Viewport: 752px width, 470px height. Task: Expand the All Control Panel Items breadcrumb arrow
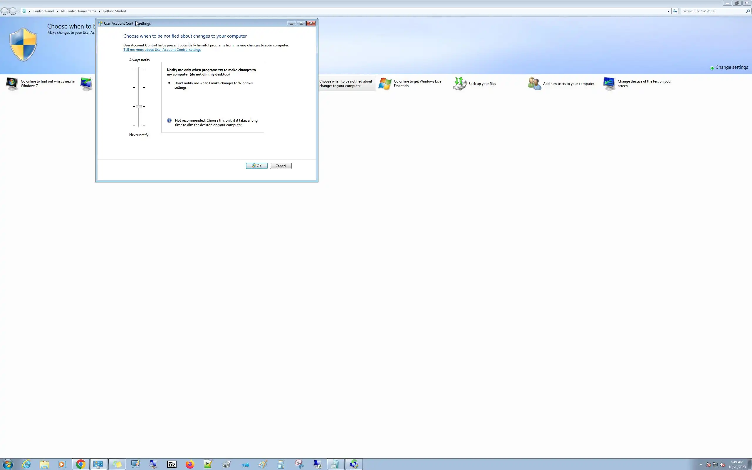click(100, 11)
